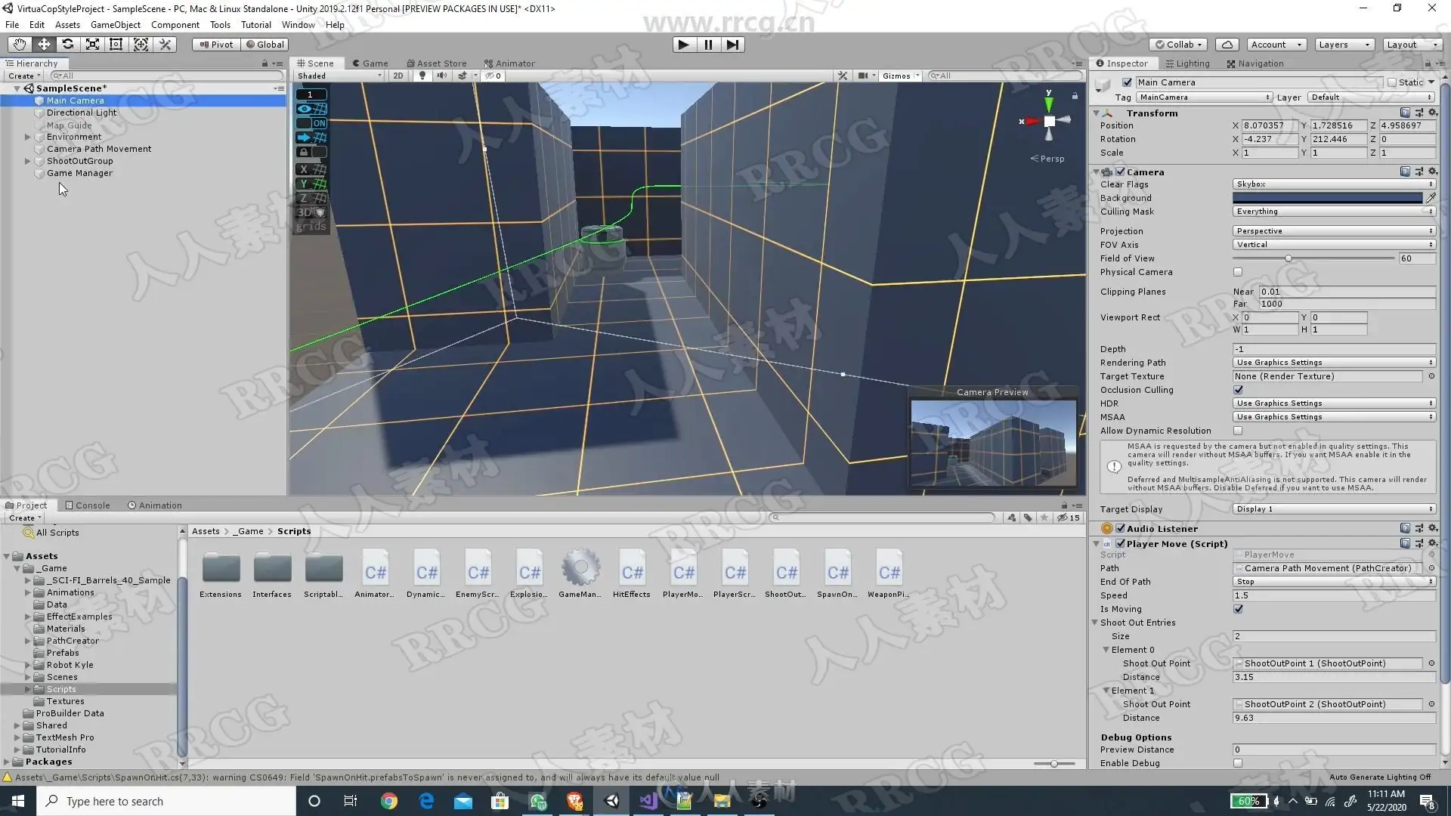Click the camera Background color swatch

click(1327, 198)
